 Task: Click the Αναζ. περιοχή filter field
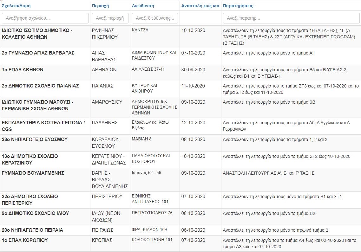[110, 18]
